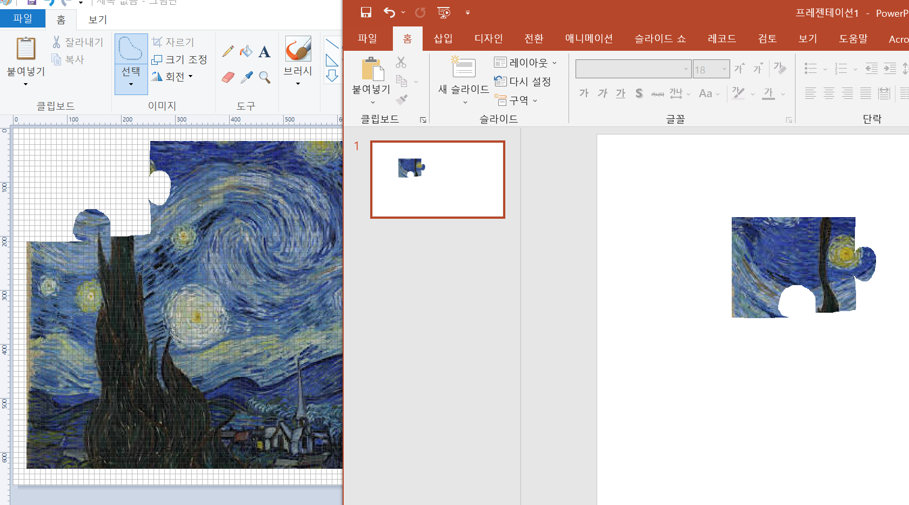Open the Slide Show tab in PowerPoint
Image resolution: width=909 pixels, height=505 pixels.
pos(660,38)
